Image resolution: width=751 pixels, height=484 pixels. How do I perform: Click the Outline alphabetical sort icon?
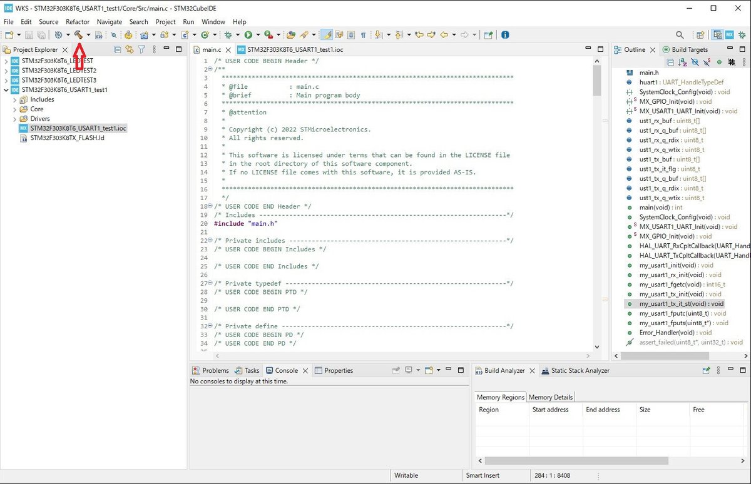[x=683, y=62]
